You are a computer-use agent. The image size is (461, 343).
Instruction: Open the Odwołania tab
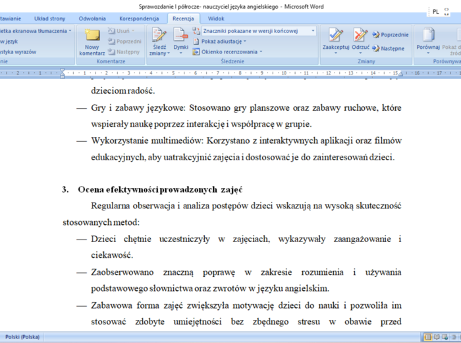(92, 18)
